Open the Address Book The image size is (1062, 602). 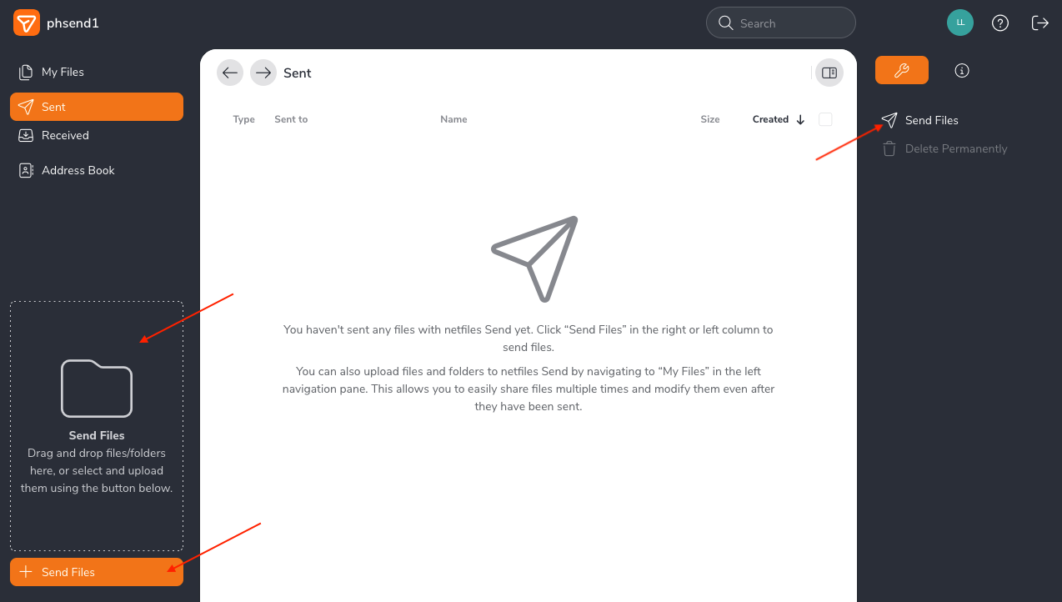tap(78, 170)
